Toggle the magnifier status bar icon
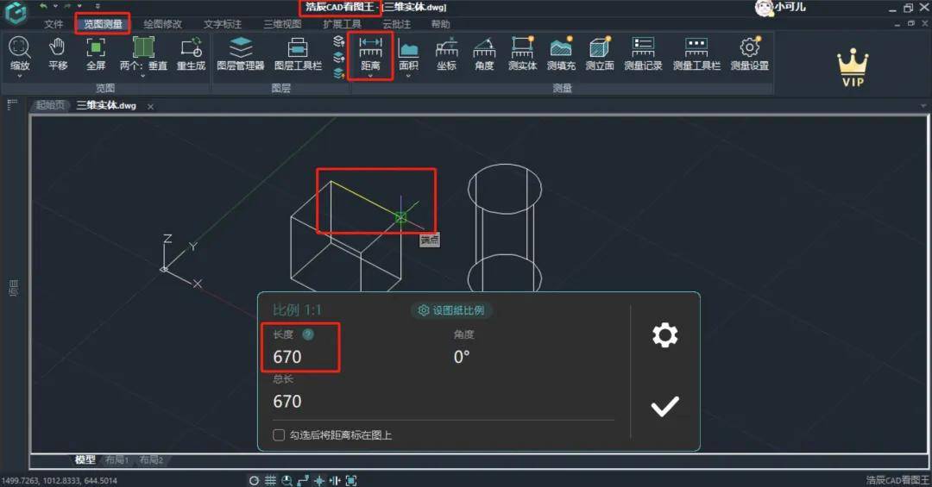The height and width of the screenshot is (487, 932). pos(287,480)
